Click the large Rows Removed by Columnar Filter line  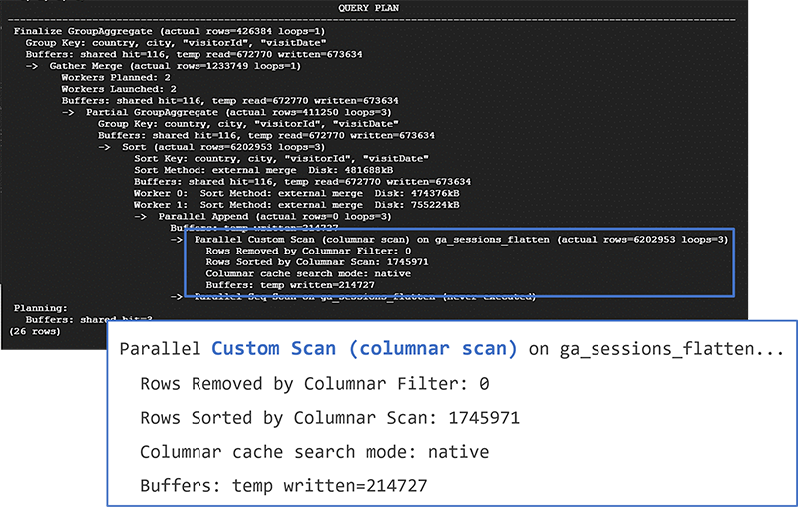click(x=314, y=384)
